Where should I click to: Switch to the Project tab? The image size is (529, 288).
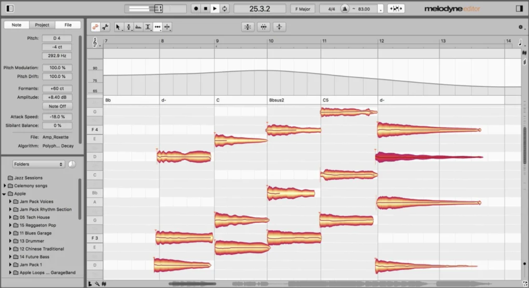coord(42,25)
